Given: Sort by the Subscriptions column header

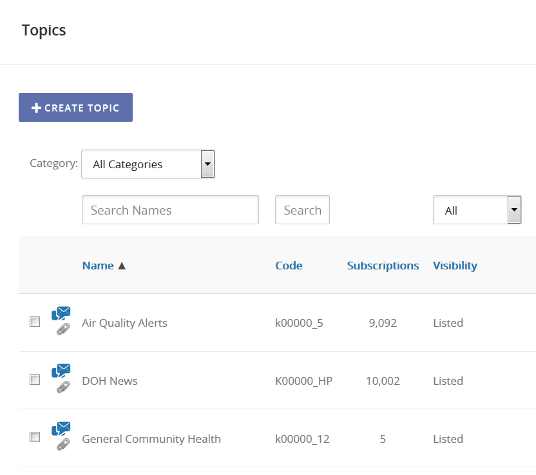Looking at the screenshot, I should pyautogui.click(x=383, y=265).
